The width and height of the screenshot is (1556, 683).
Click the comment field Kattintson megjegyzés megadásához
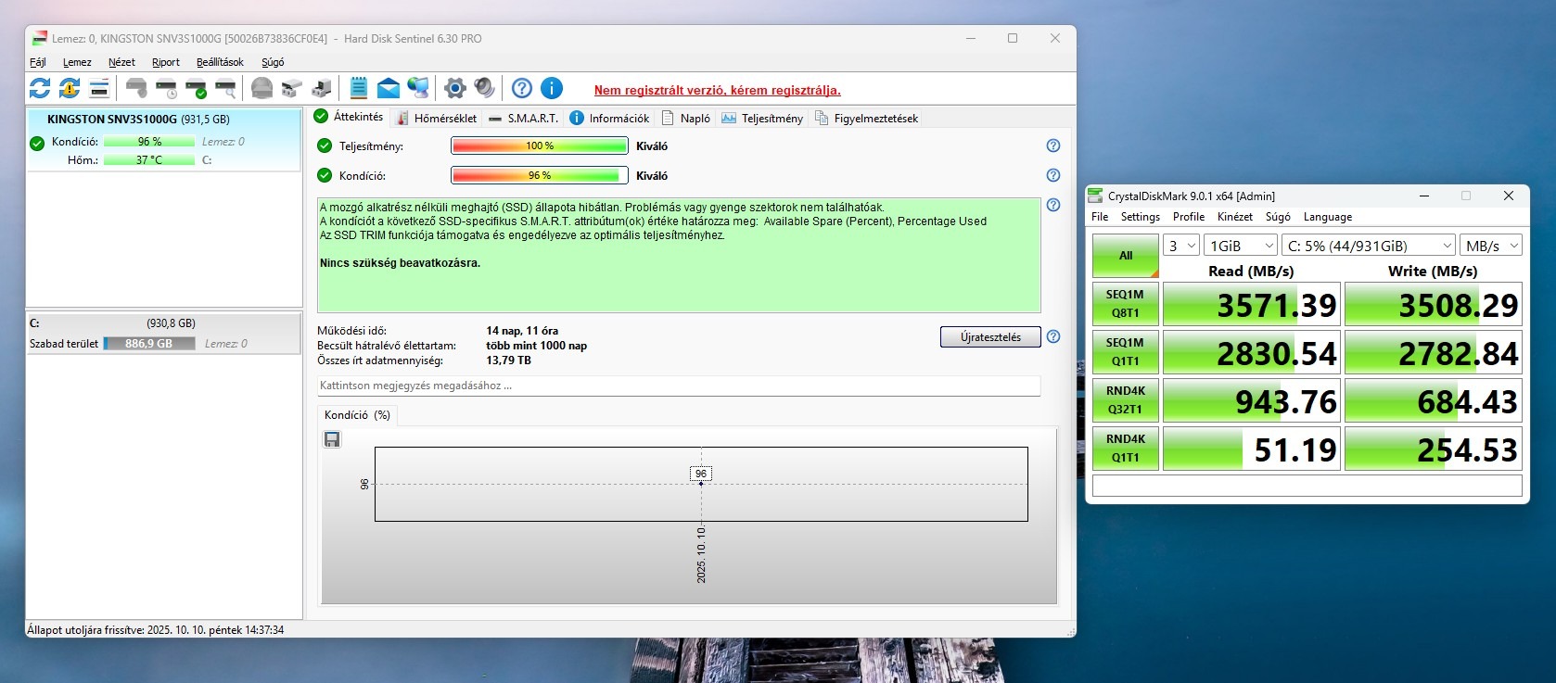point(679,386)
